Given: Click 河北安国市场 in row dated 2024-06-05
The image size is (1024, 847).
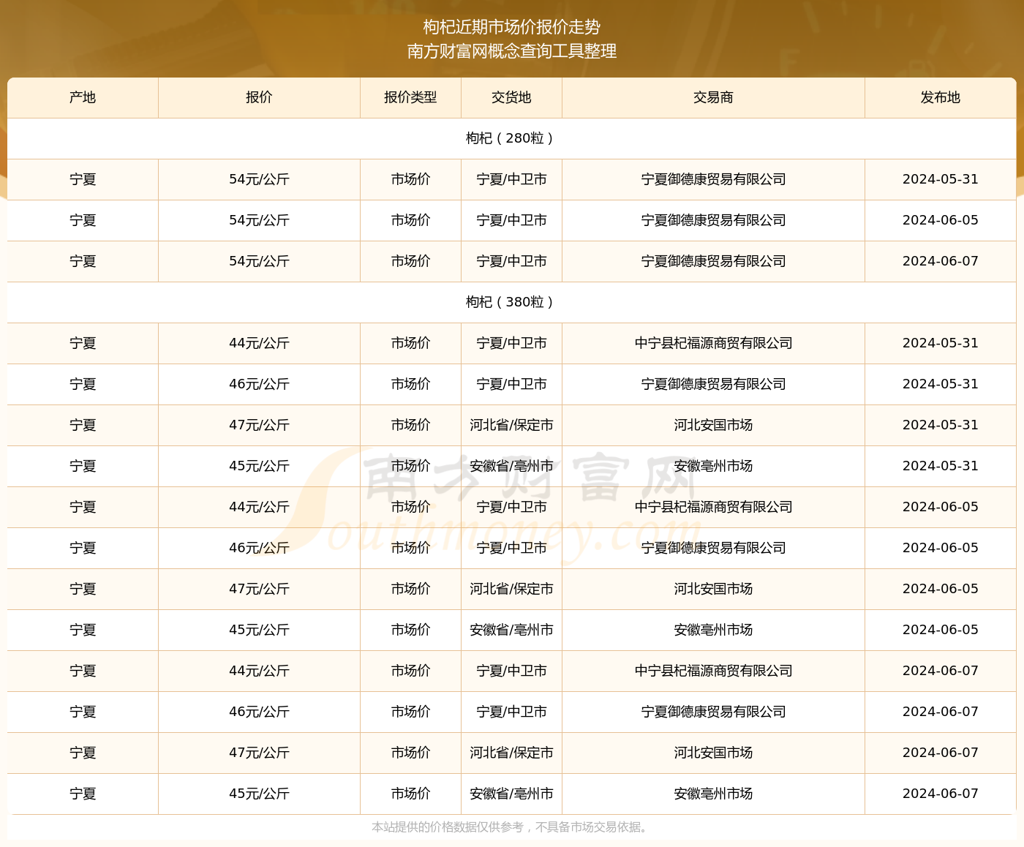Looking at the screenshot, I should (713, 589).
